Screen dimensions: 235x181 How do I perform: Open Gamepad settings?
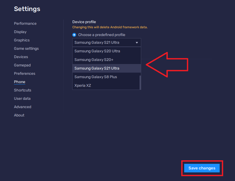point(22,65)
